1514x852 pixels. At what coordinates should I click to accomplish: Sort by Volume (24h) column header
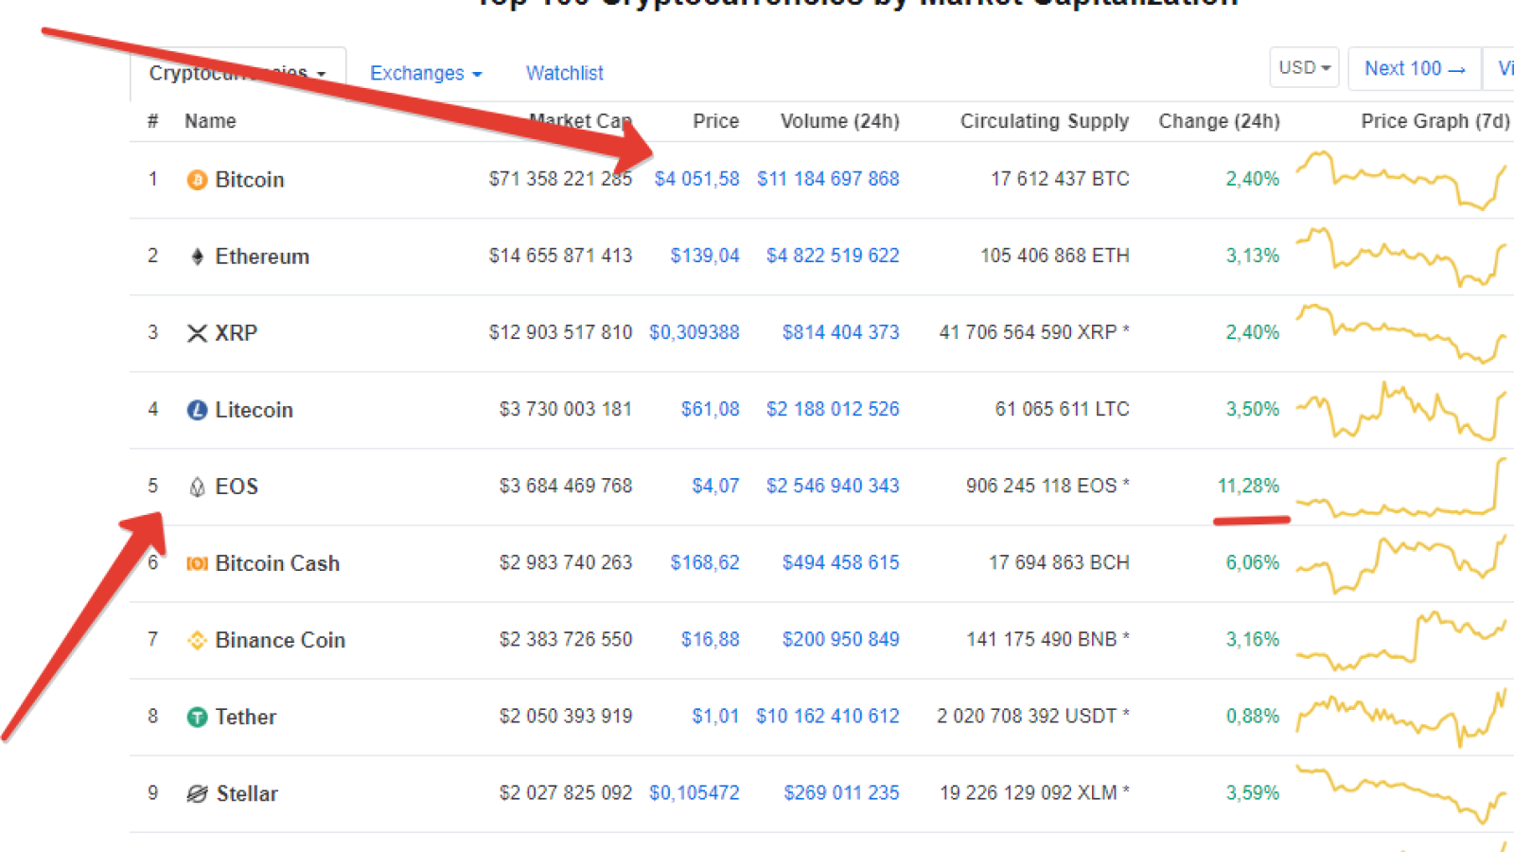click(x=839, y=121)
